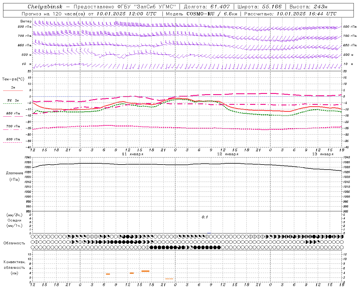358x287 pixels.
Task: Click the 'Высота: 243м' elevation value
Action: (x=308, y=7)
